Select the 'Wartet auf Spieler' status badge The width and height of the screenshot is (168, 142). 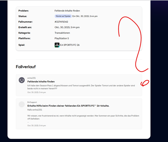click(63, 16)
